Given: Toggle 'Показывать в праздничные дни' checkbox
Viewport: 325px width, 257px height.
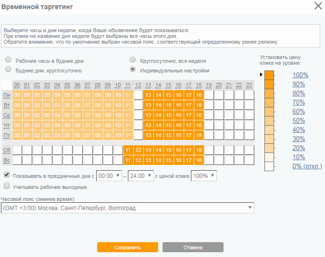Looking at the screenshot, I should pyautogui.click(x=7, y=175).
